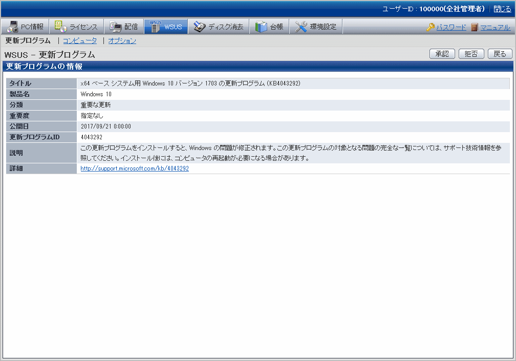Click the 説明 row label
This screenshot has height=361, width=516.
point(41,153)
